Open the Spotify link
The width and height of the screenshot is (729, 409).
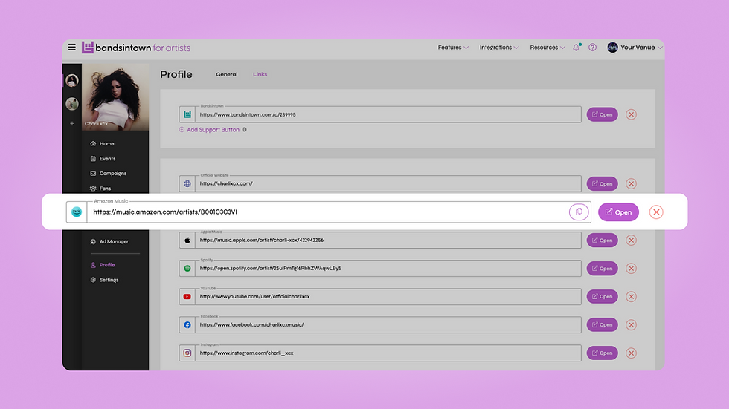(x=602, y=269)
